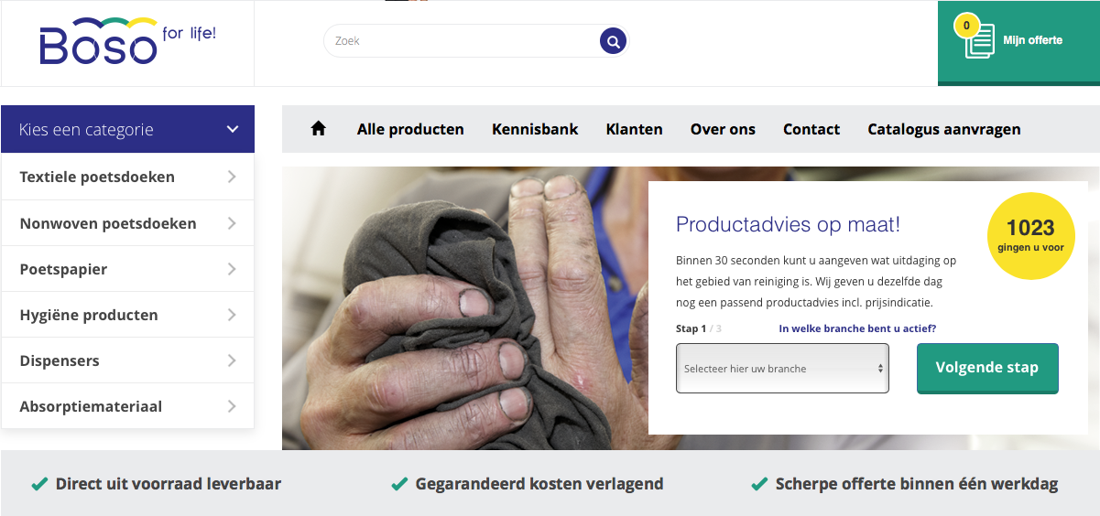Image resolution: width=1100 pixels, height=516 pixels.
Task: Go to the Kennisbank page
Action: [535, 129]
